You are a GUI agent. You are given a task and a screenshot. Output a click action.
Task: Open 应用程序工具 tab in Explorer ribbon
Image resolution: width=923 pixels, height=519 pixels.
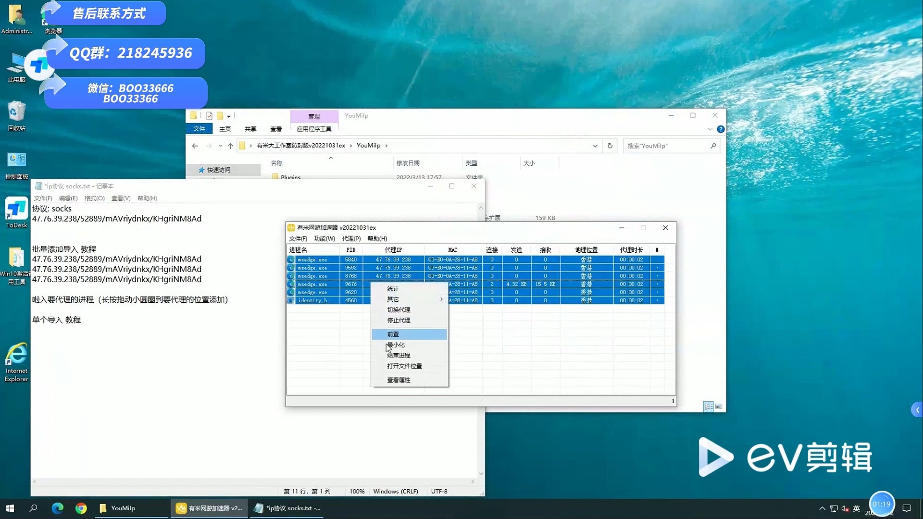pyautogui.click(x=314, y=129)
